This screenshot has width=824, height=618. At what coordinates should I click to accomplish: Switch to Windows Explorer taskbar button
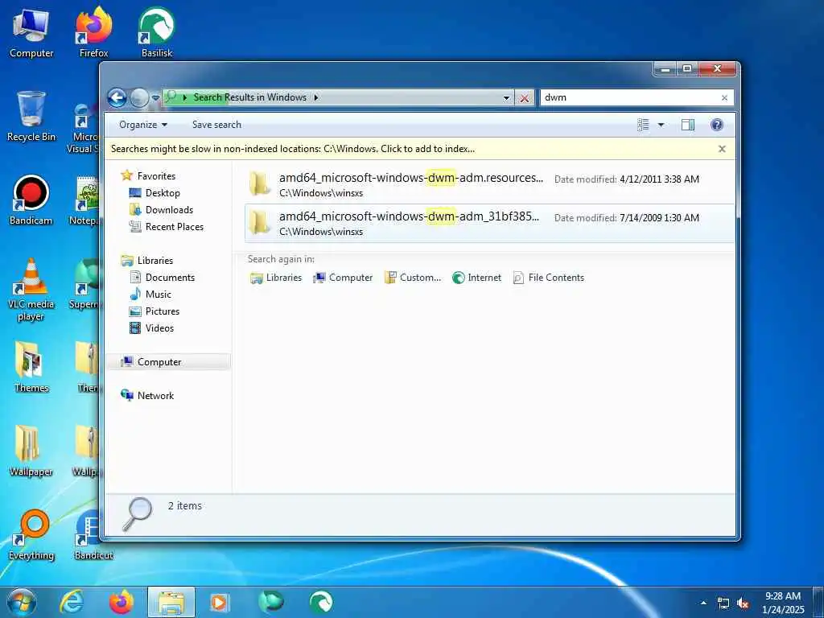click(x=171, y=602)
